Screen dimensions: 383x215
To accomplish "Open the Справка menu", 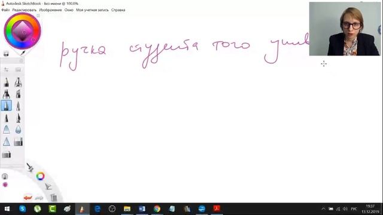I will pyautogui.click(x=118, y=10).
